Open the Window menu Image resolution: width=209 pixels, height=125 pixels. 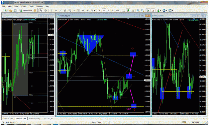pyautogui.click(x=39, y=6)
